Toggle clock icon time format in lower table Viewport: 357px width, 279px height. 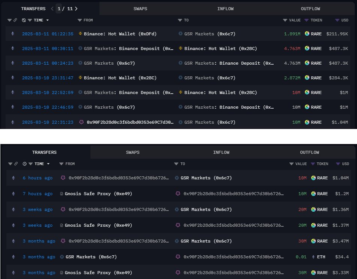24,164
